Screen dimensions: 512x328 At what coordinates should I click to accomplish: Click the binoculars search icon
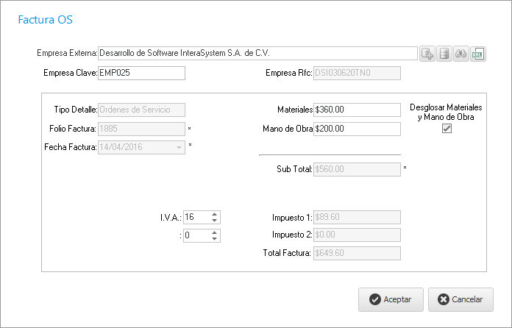pos(461,54)
